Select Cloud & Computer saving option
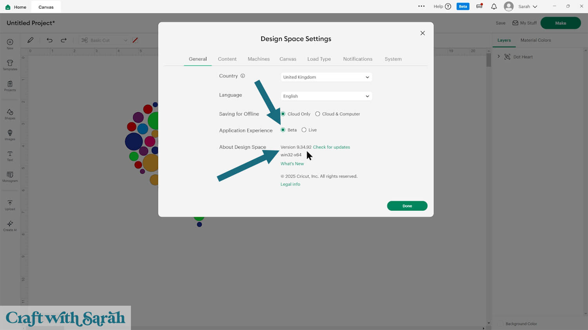 (318, 114)
